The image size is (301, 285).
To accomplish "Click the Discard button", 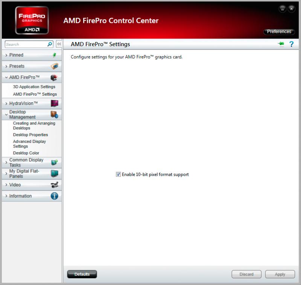I will click(246, 274).
